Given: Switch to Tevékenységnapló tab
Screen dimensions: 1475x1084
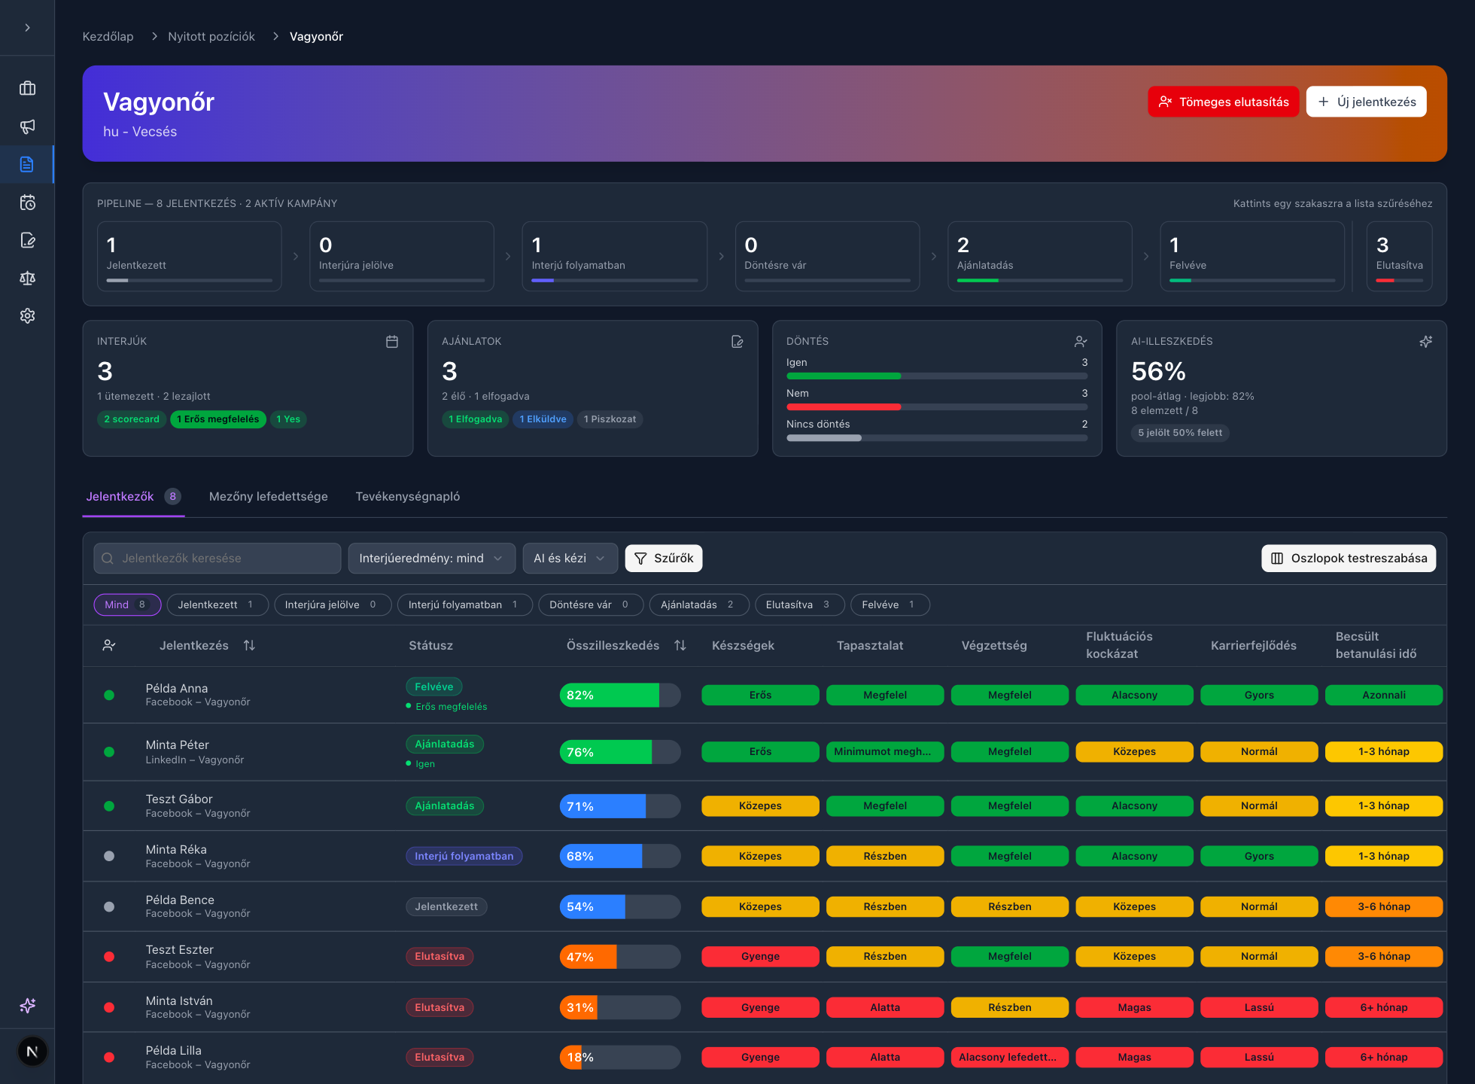Looking at the screenshot, I should pyautogui.click(x=408, y=497).
